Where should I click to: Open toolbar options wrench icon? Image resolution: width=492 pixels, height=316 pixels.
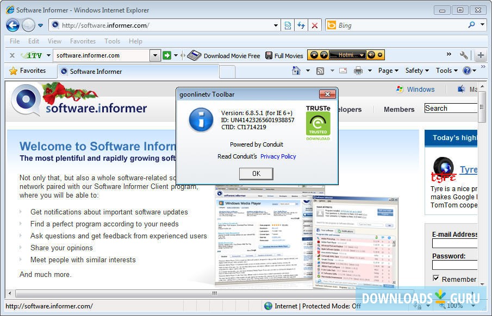[x=463, y=55]
